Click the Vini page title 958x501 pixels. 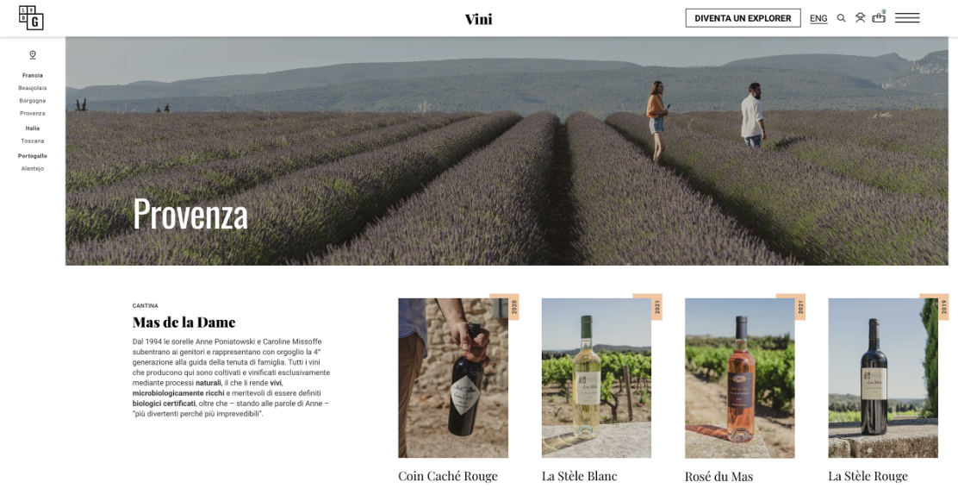pos(478,19)
